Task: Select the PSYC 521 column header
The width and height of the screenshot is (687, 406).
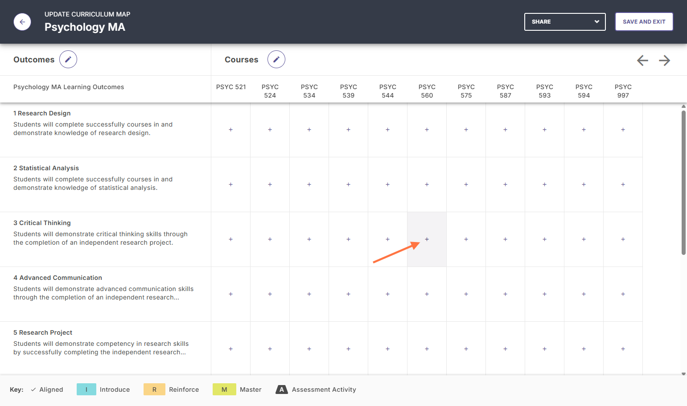Action: click(x=231, y=87)
